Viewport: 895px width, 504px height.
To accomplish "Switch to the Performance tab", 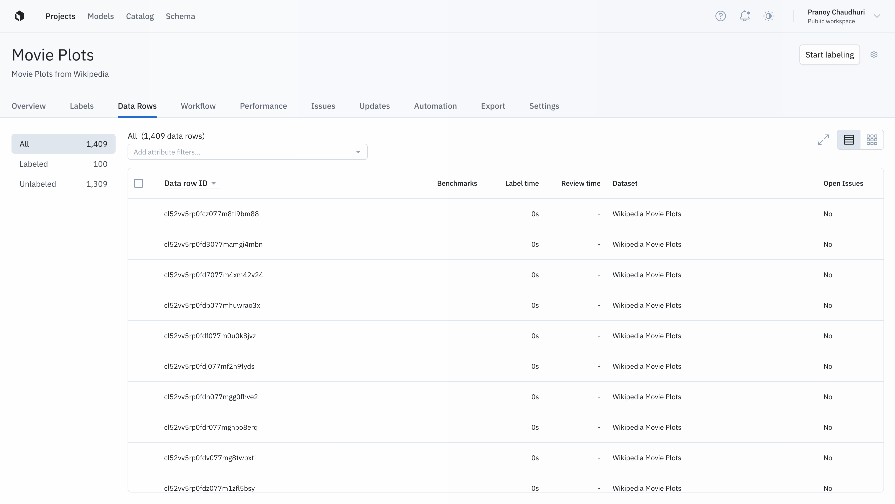I will 263,106.
